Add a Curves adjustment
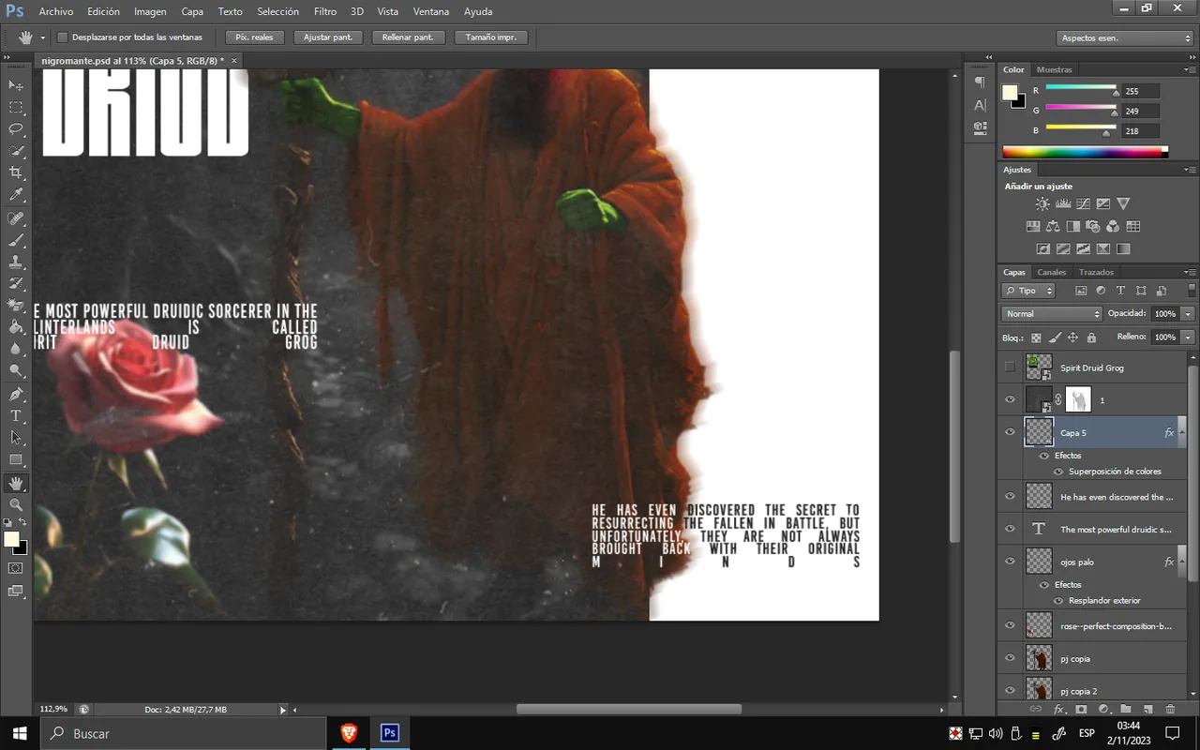 [x=1083, y=203]
